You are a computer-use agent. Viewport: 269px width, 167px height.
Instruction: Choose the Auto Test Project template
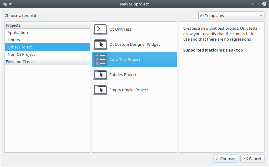(134, 60)
